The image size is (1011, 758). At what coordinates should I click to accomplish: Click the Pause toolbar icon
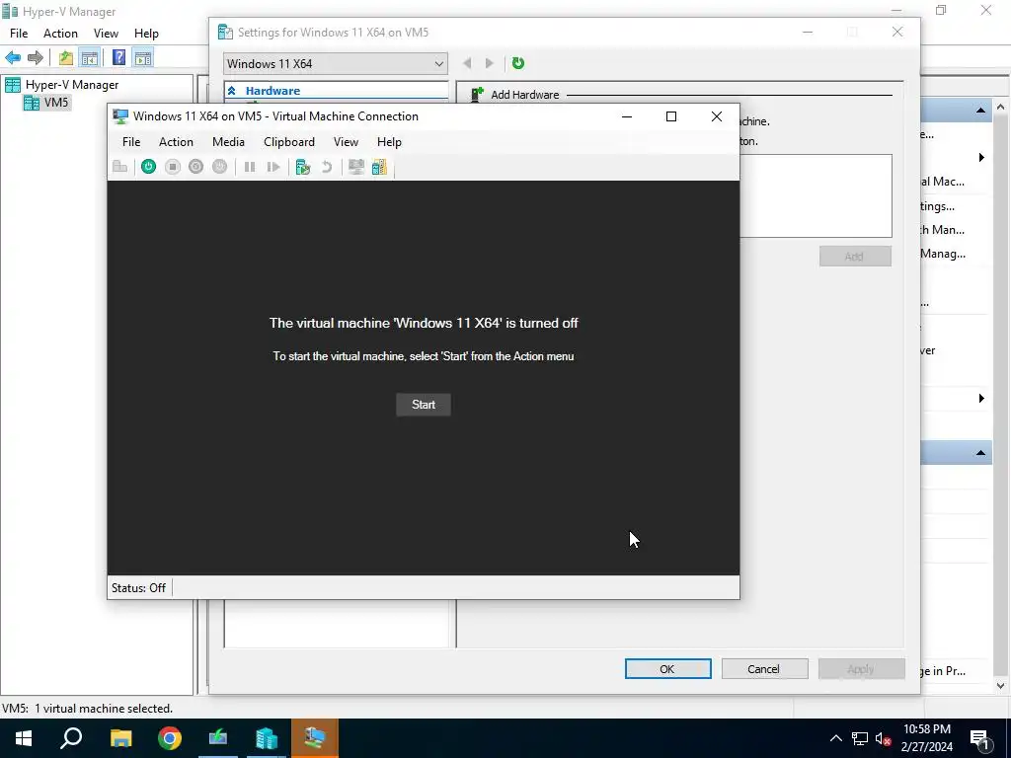point(250,167)
